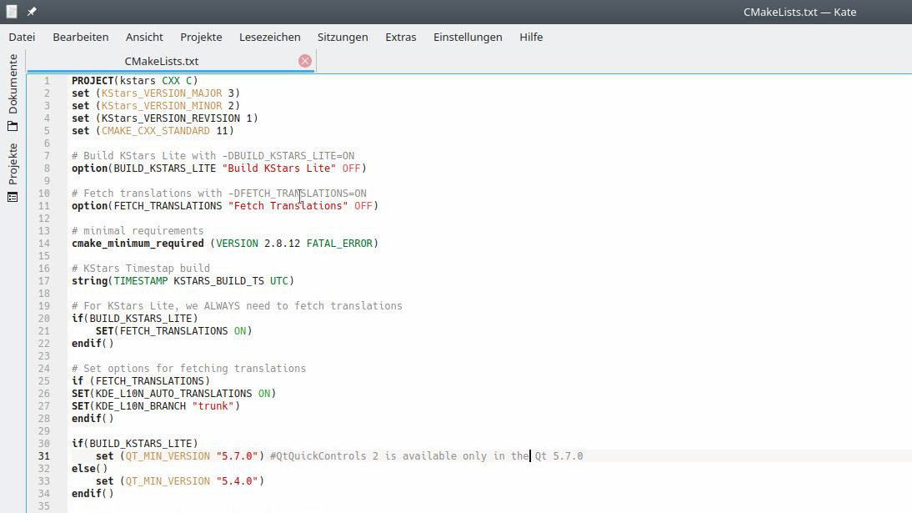The width and height of the screenshot is (912, 513).
Task: Open the Projekte menu in menu bar
Action: click(201, 37)
